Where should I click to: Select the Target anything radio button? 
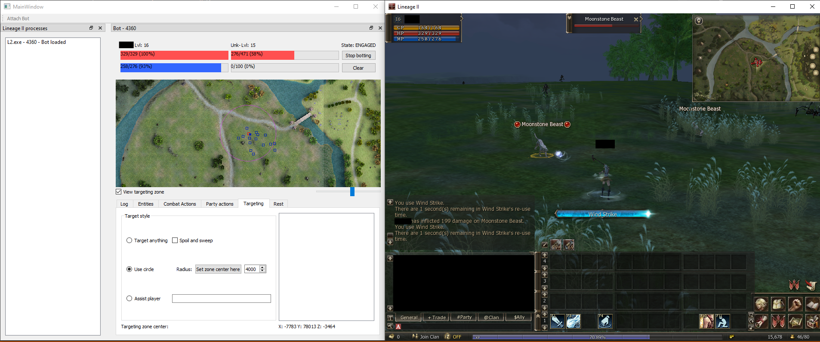coord(129,240)
